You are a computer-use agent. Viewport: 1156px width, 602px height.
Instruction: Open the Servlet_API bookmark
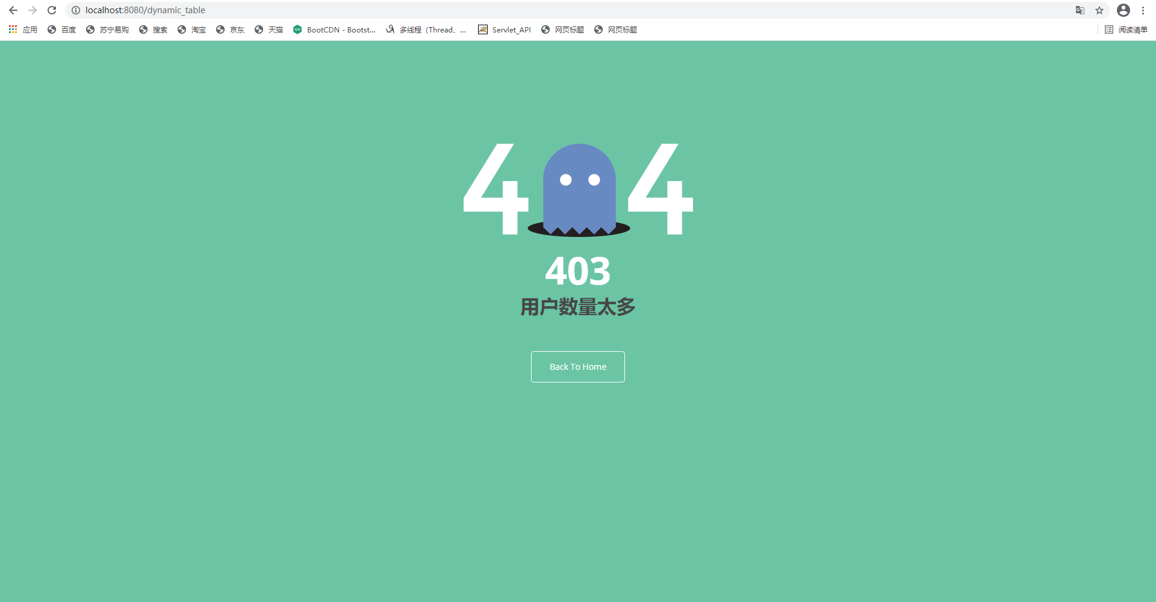(x=505, y=29)
